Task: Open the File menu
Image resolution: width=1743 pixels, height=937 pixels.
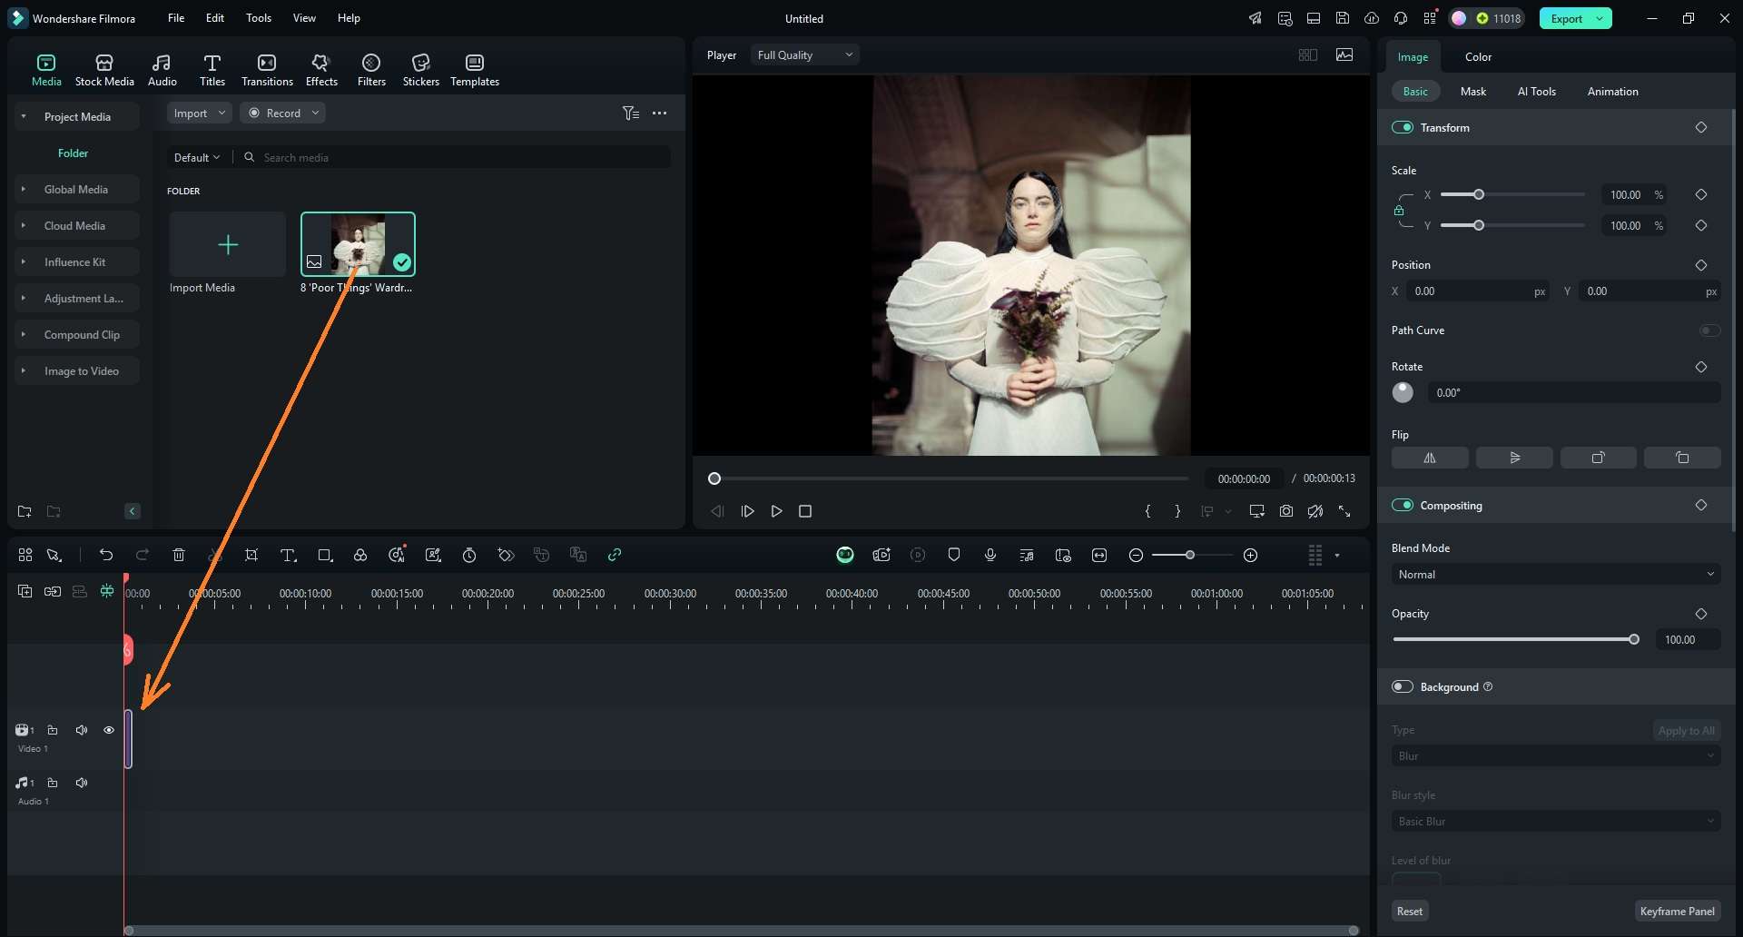Action: 176,18
